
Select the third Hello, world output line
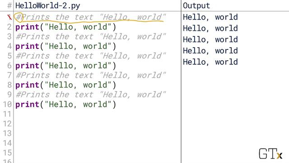coord(210,39)
